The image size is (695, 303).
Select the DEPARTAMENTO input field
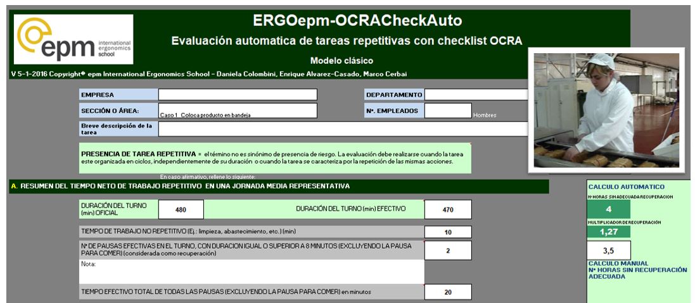(x=476, y=95)
